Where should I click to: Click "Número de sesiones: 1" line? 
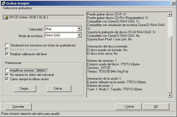click(102, 61)
